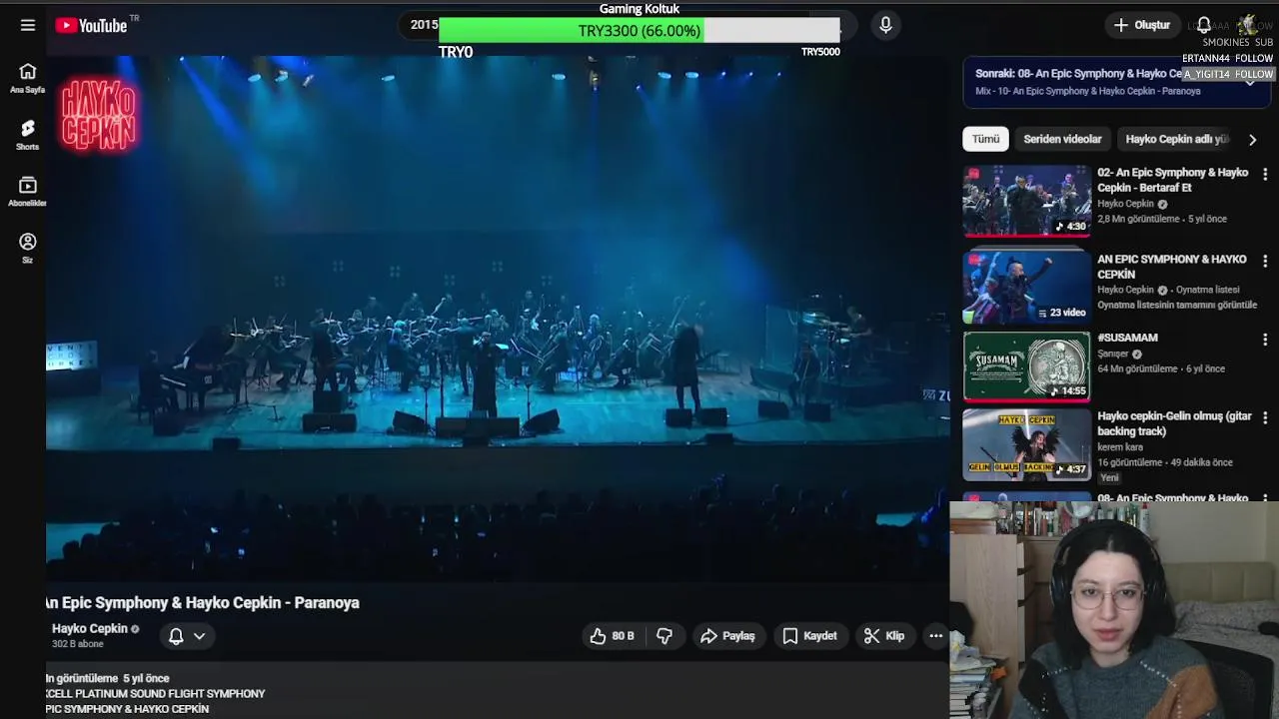Open the #SUSAMAM video thumbnail
The image size is (1279, 719).
click(x=1027, y=366)
